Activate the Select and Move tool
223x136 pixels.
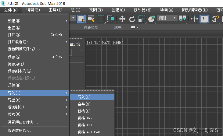(122, 19)
